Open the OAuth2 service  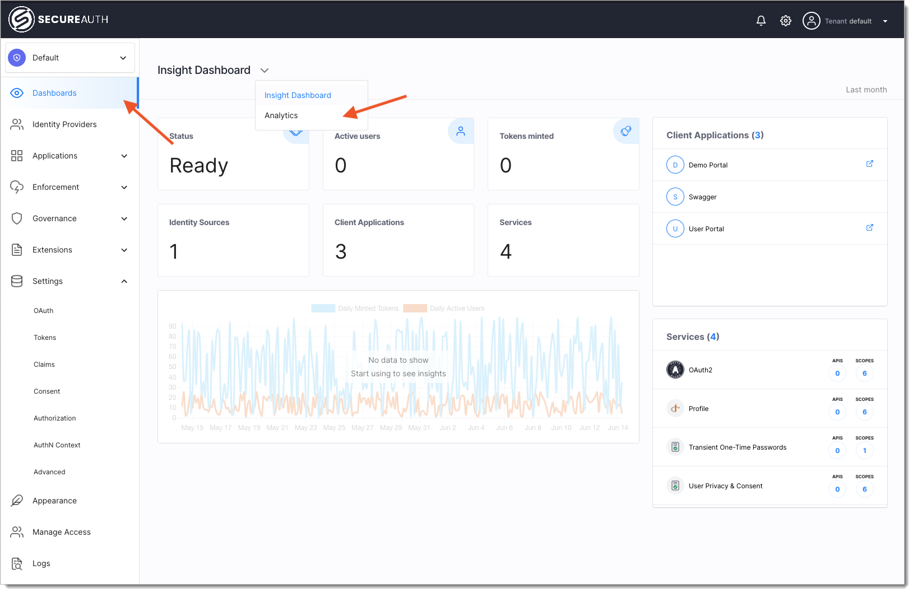click(x=770, y=370)
